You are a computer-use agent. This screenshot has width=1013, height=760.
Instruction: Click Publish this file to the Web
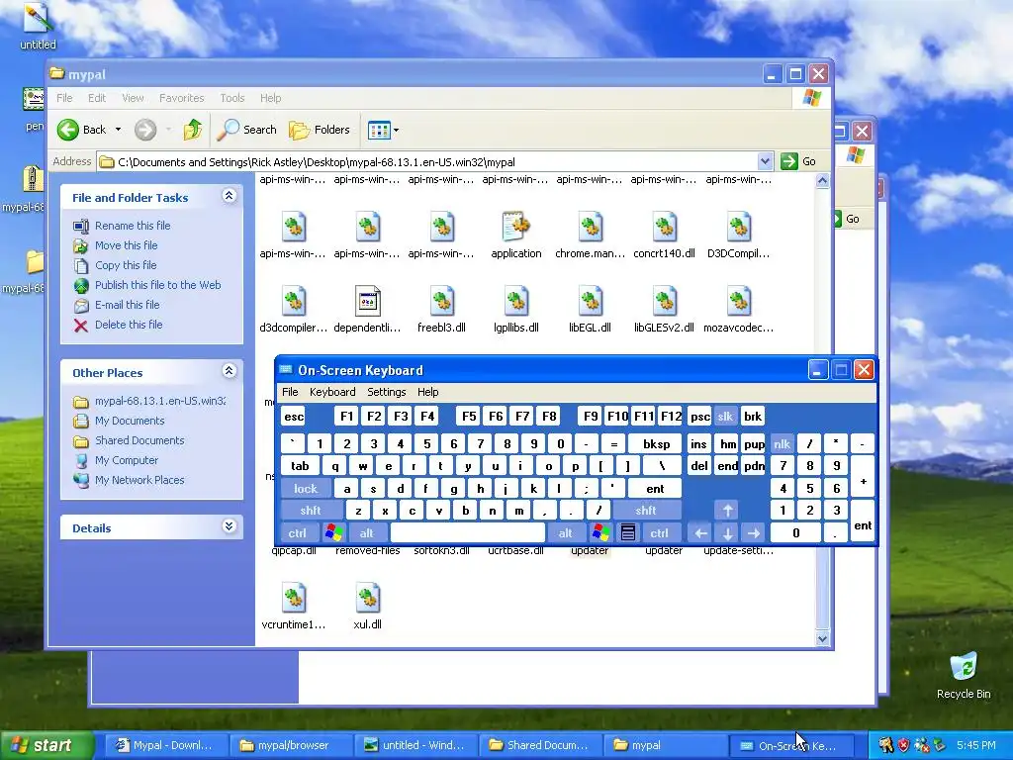pyautogui.click(x=157, y=285)
